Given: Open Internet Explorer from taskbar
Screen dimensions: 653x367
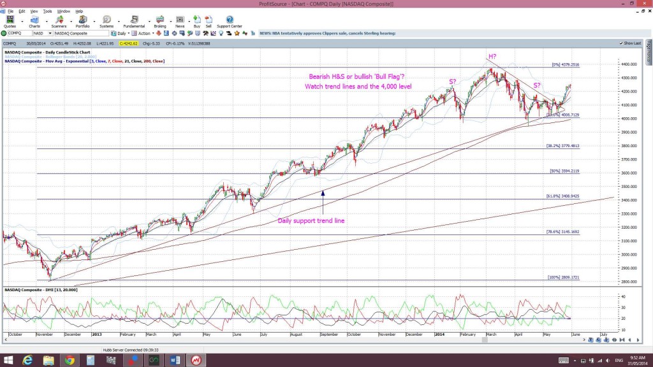Looking at the screenshot, I should tap(27, 360).
